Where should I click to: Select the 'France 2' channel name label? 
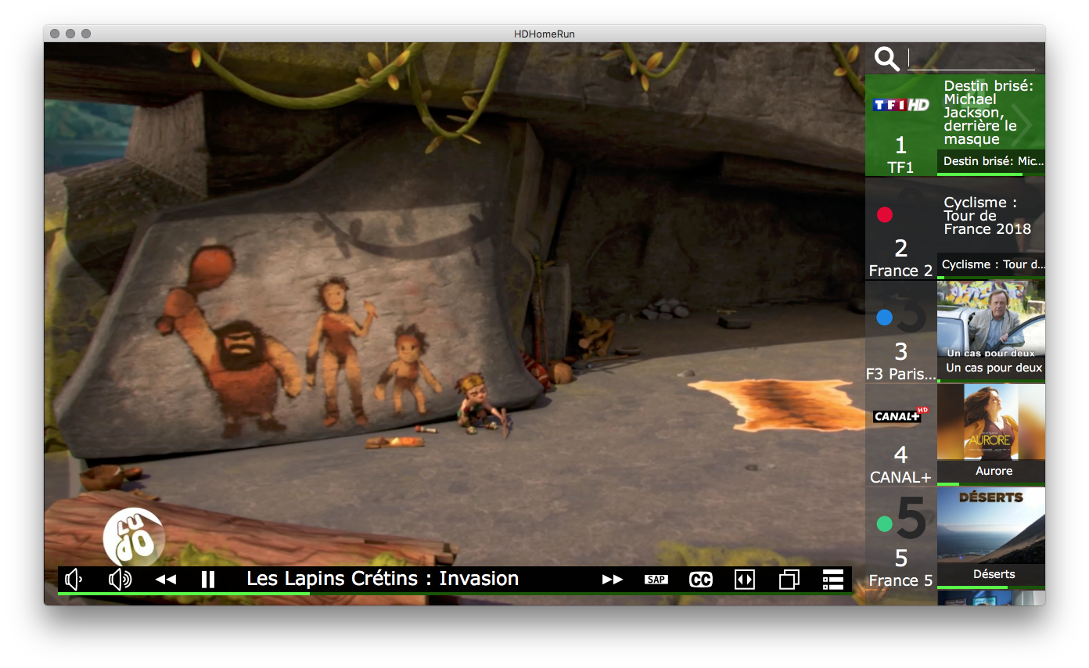901,271
